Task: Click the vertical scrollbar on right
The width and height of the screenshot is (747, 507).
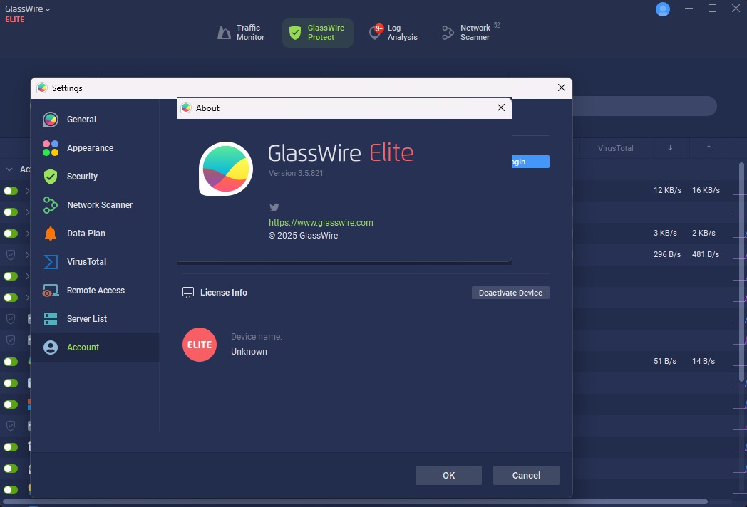Action: tap(741, 271)
